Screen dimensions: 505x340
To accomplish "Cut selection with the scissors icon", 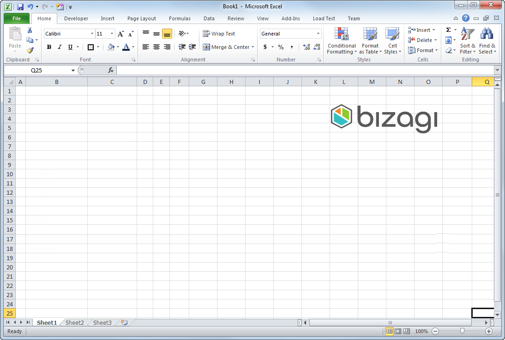I will (30, 30).
